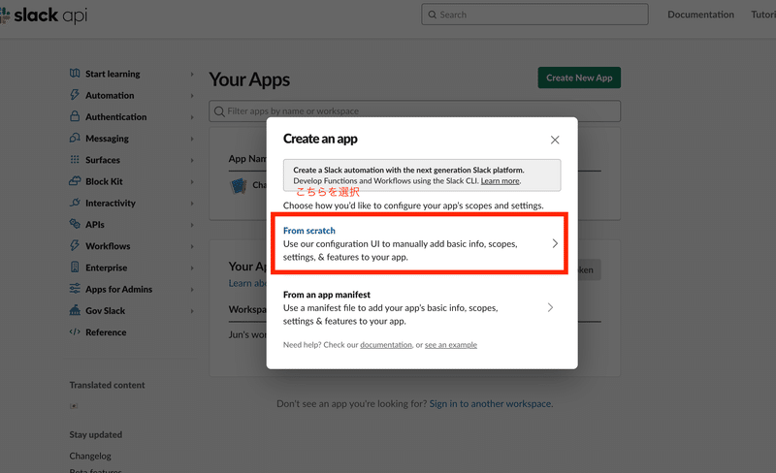This screenshot has width=776, height=473.
Task: Click the search magnifier icon in header
Action: [432, 15]
